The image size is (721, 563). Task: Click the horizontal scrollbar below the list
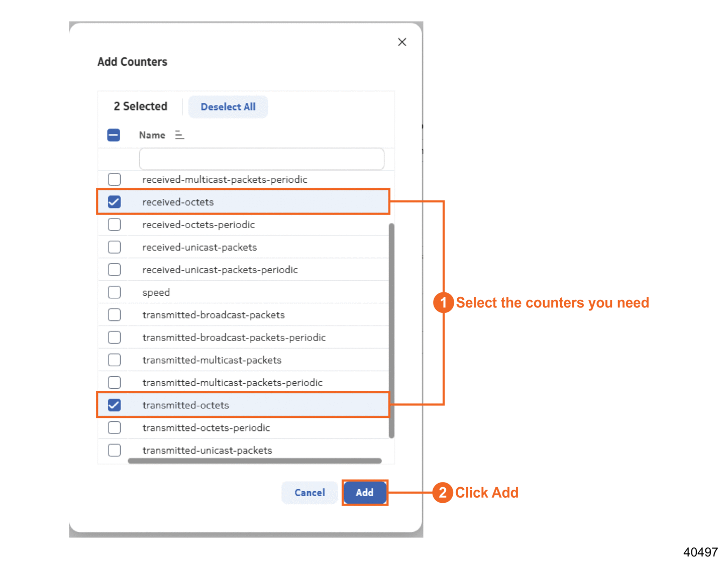[x=254, y=461]
